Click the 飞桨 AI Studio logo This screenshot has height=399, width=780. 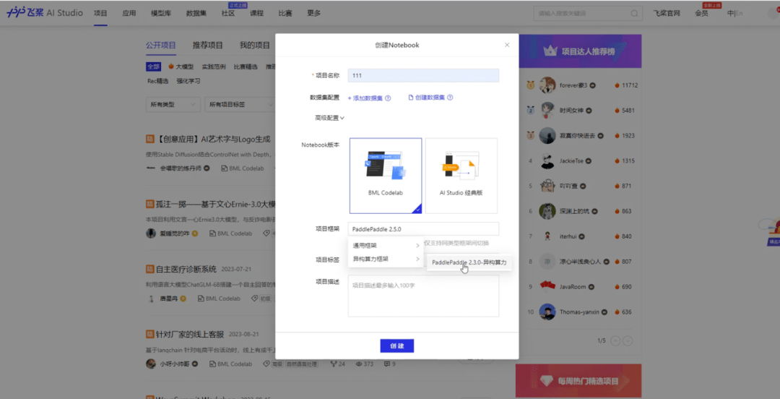44,14
